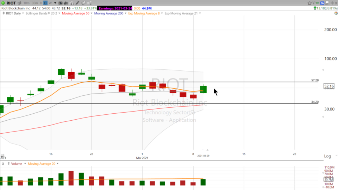The width and height of the screenshot is (338, 190).
Task: Click the bar chart type icon
Action: click(x=65, y=3)
